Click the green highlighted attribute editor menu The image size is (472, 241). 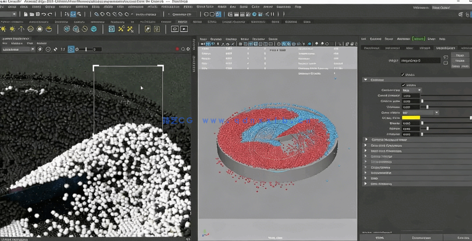click(418, 39)
